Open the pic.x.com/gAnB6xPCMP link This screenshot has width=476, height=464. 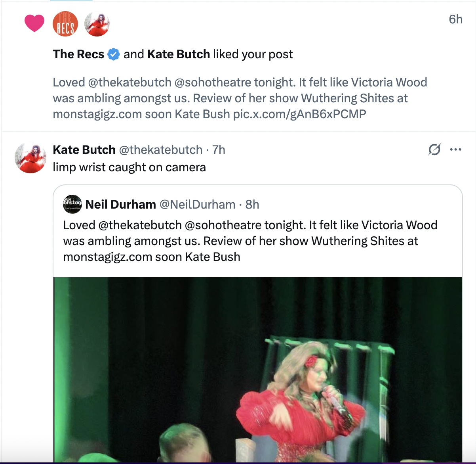299,114
